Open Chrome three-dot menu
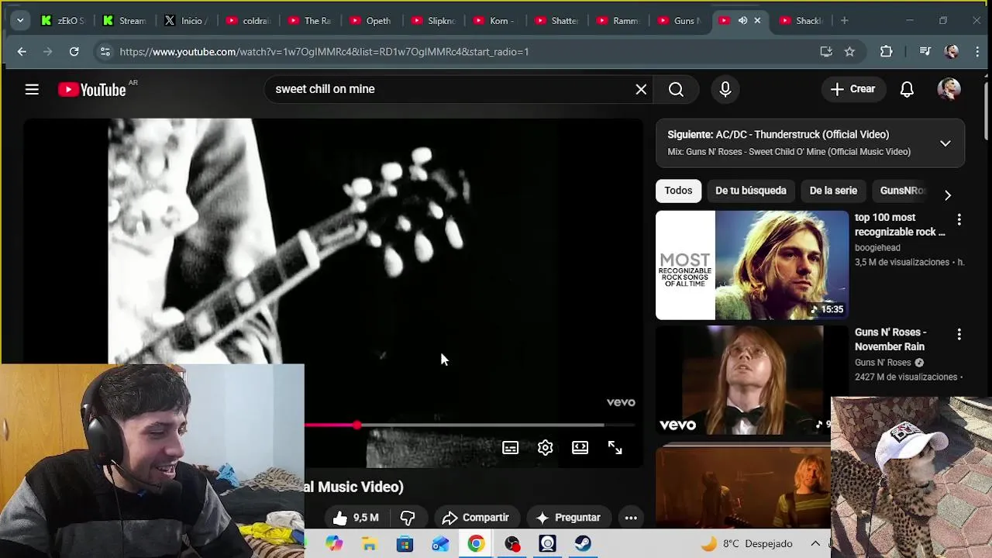 click(977, 52)
